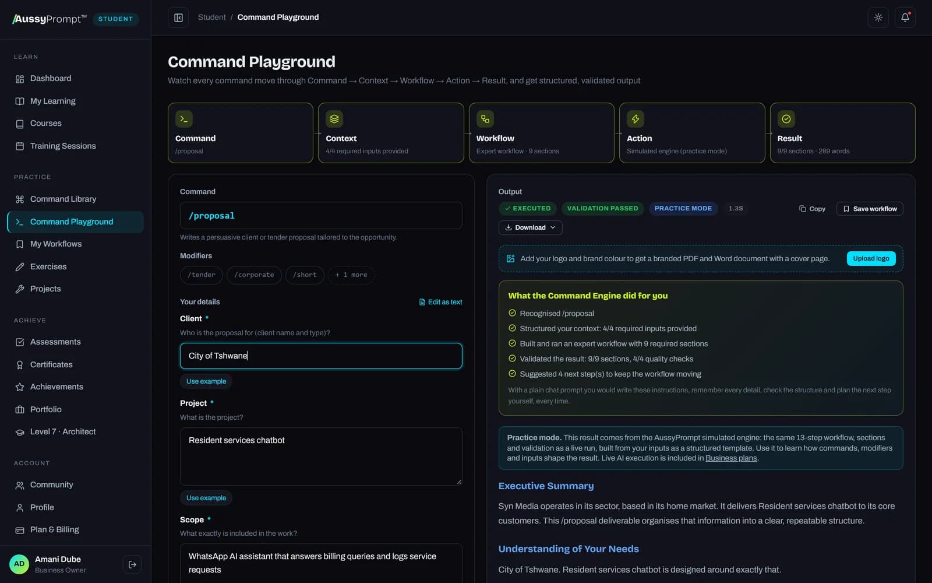Click the Portfolio briefcase icon
This screenshot has height=583, width=932.
point(20,410)
